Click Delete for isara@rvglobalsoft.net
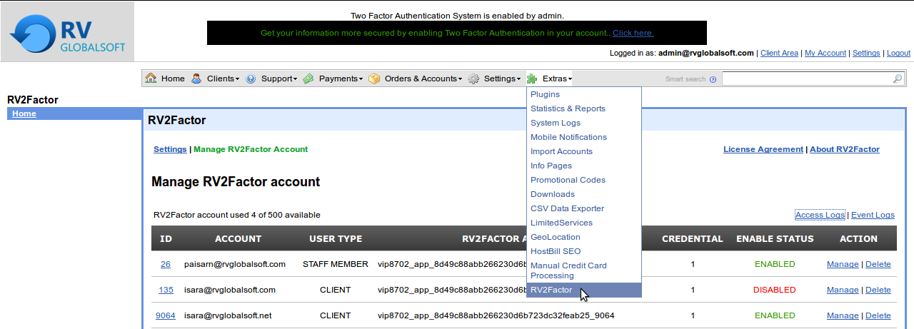914x329 pixels. [878, 315]
